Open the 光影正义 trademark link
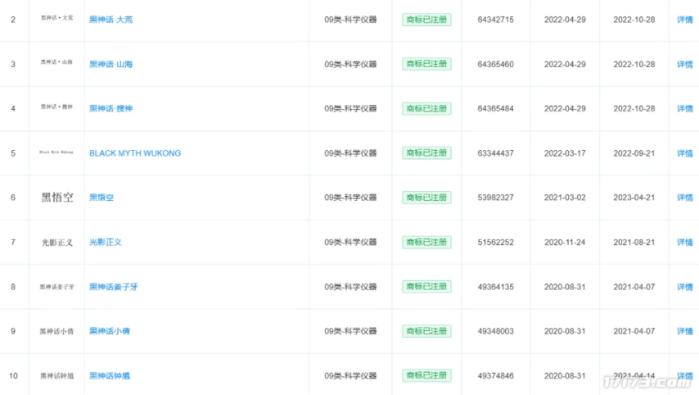Image resolution: width=699 pixels, height=395 pixels. pyautogui.click(x=106, y=242)
